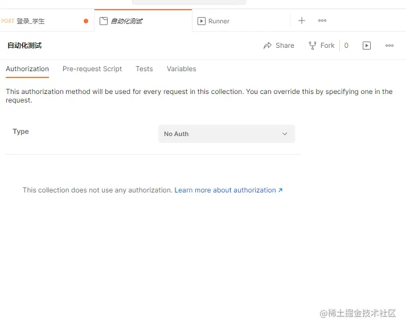Click the Share arrow icon

[x=268, y=46]
